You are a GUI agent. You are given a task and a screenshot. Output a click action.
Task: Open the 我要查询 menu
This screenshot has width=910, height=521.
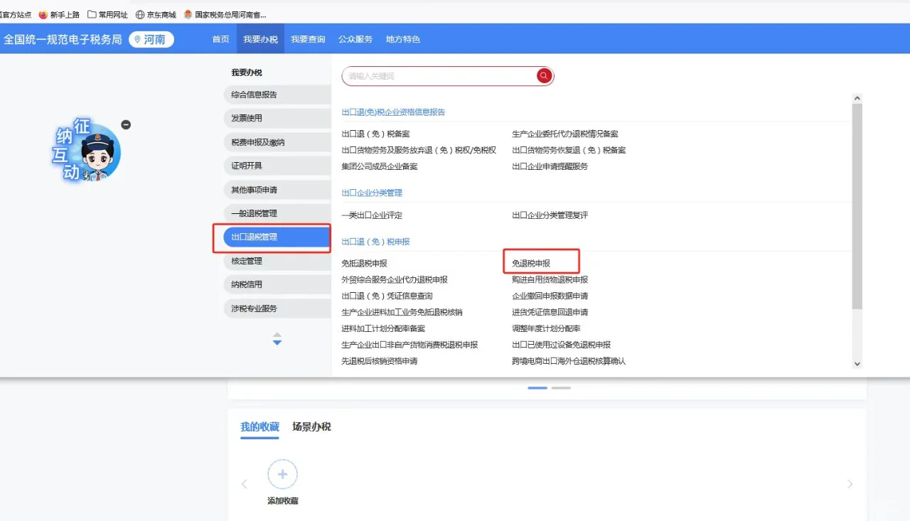click(x=308, y=39)
